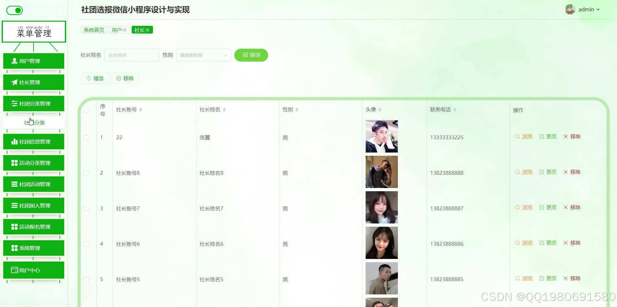The height and width of the screenshot is (307, 617).
Task: Click the admin avatar icon
Action: tap(570, 9)
